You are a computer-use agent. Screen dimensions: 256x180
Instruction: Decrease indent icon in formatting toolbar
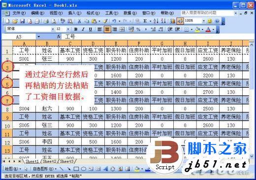pyautogui.click(x=170, y=30)
